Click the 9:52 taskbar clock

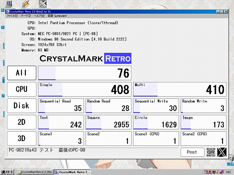click(x=228, y=172)
